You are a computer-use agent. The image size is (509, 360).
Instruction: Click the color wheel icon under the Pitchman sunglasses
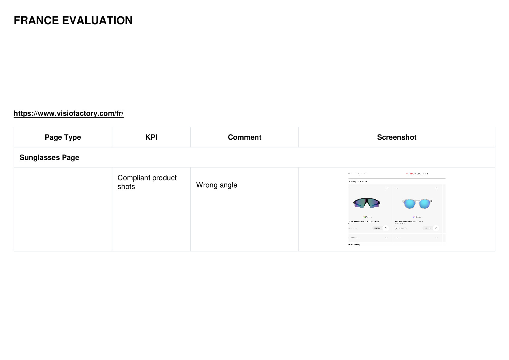coord(414,217)
